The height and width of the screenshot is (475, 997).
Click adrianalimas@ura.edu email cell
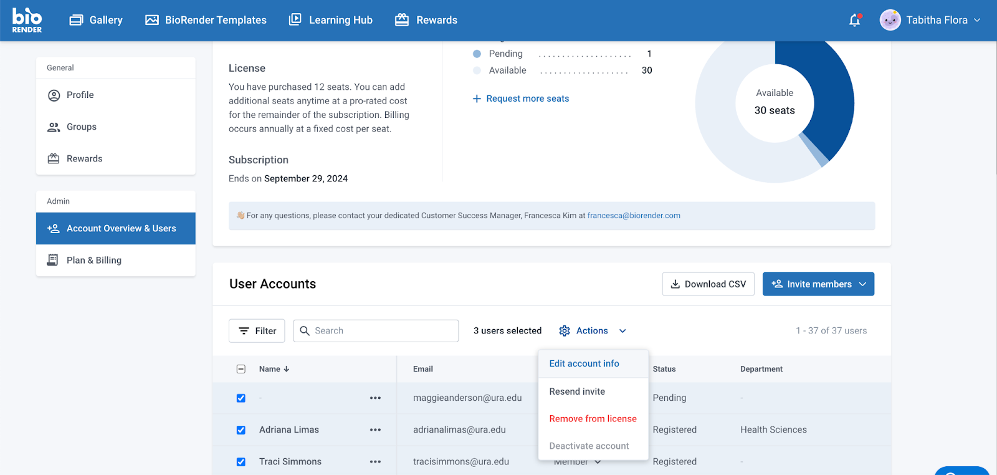point(459,429)
